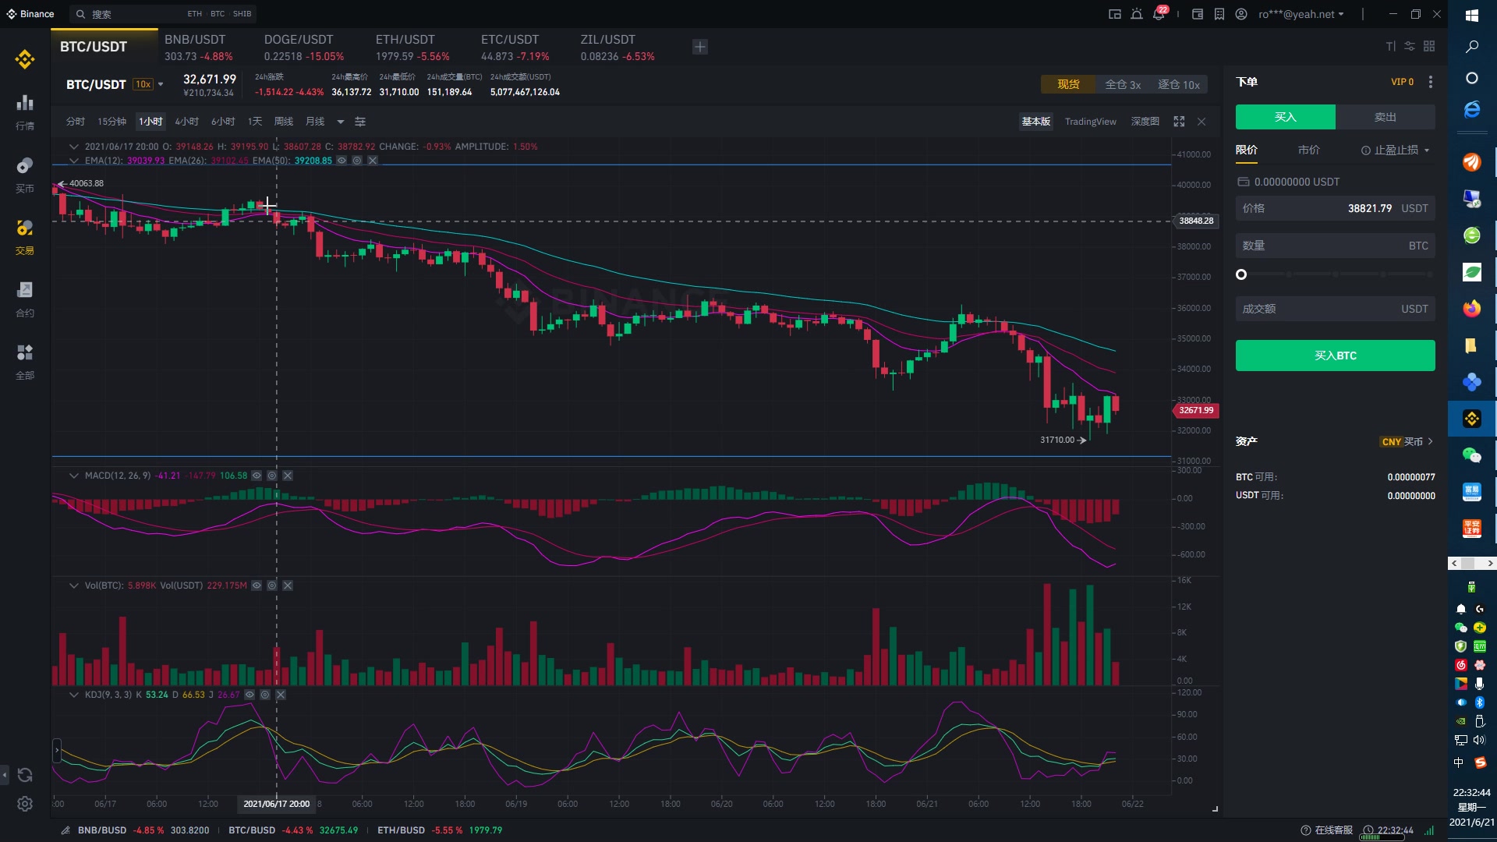
Task: Open MACD indicator settings
Action: coord(272,476)
